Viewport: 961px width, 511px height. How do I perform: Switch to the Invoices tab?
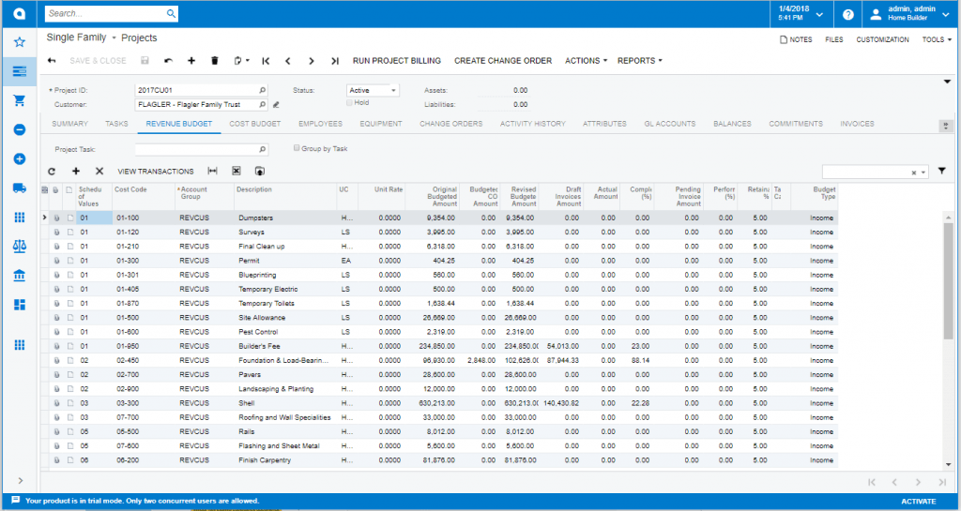pyautogui.click(x=857, y=124)
